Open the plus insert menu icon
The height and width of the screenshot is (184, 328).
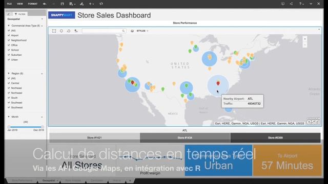coord(91,4)
